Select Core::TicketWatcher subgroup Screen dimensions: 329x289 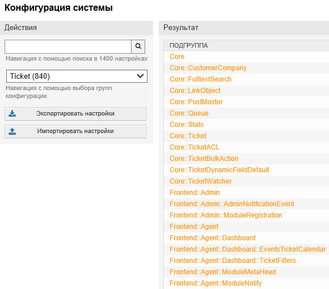tap(201, 181)
